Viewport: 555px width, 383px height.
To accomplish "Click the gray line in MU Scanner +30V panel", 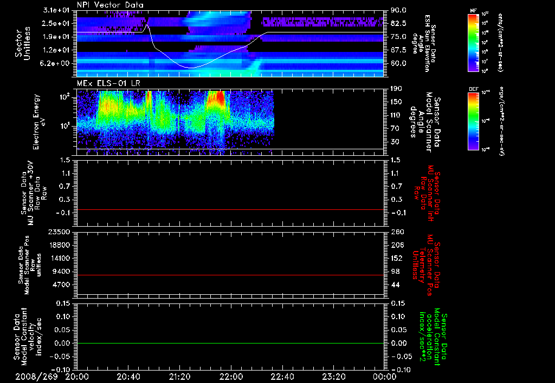I will 230,209.
